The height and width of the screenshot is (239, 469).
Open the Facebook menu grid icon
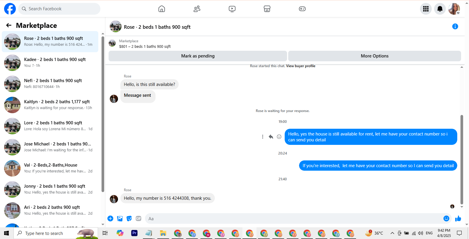coord(426,9)
